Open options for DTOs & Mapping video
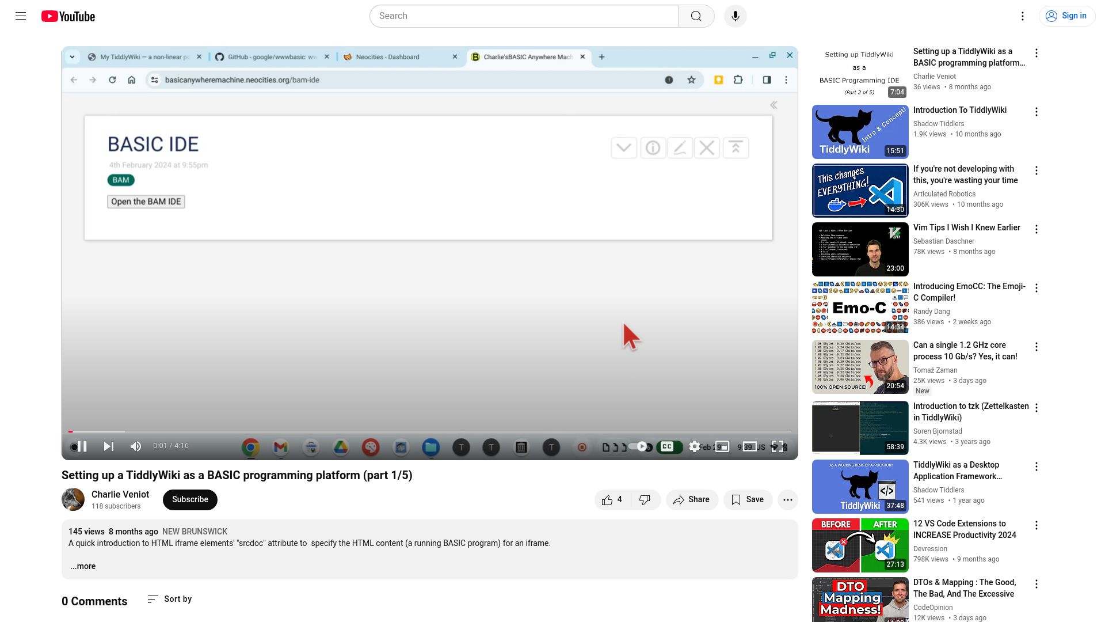The height and width of the screenshot is (622, 1105). coord(1037,584)
